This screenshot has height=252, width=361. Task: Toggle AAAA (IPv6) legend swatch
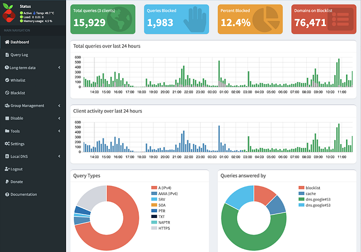click(x=154, y=194)
